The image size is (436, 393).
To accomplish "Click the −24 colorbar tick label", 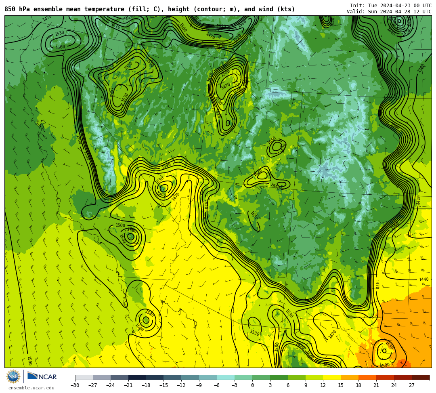I will point(111,385).
